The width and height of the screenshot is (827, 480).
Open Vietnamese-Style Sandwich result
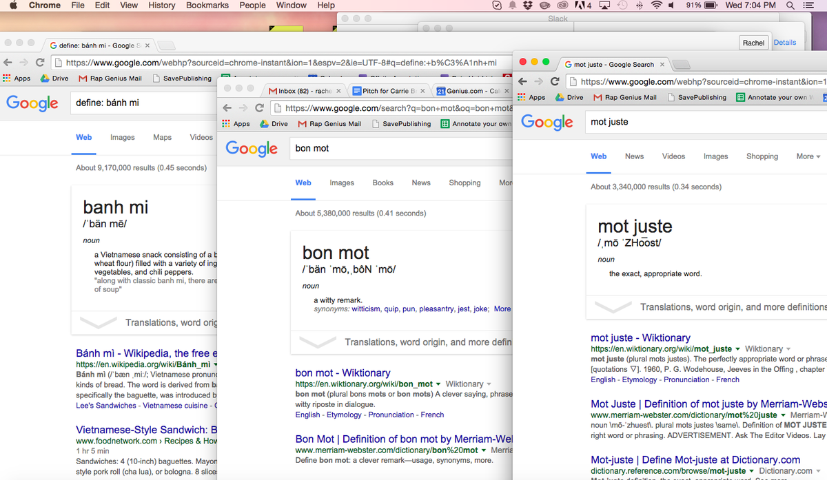147,430
